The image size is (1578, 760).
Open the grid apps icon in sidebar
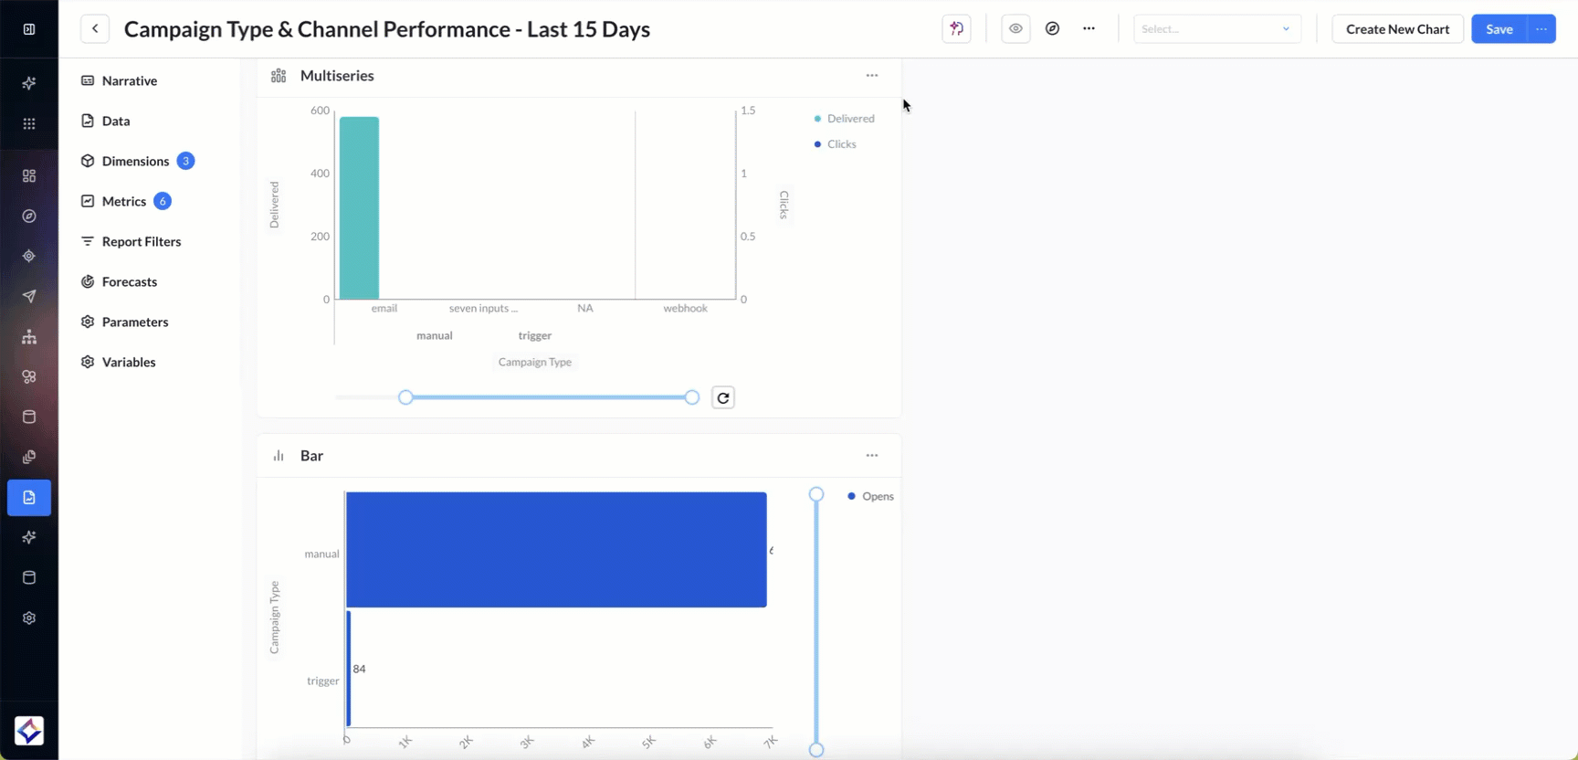[x=29, y=124]
